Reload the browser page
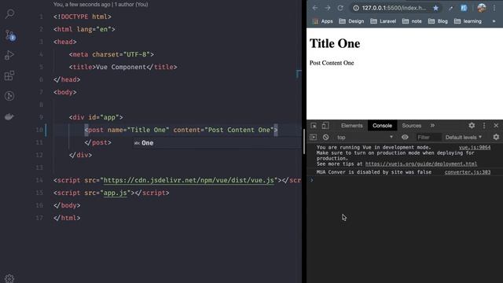503x283 pixels. [x=340, y=8]
